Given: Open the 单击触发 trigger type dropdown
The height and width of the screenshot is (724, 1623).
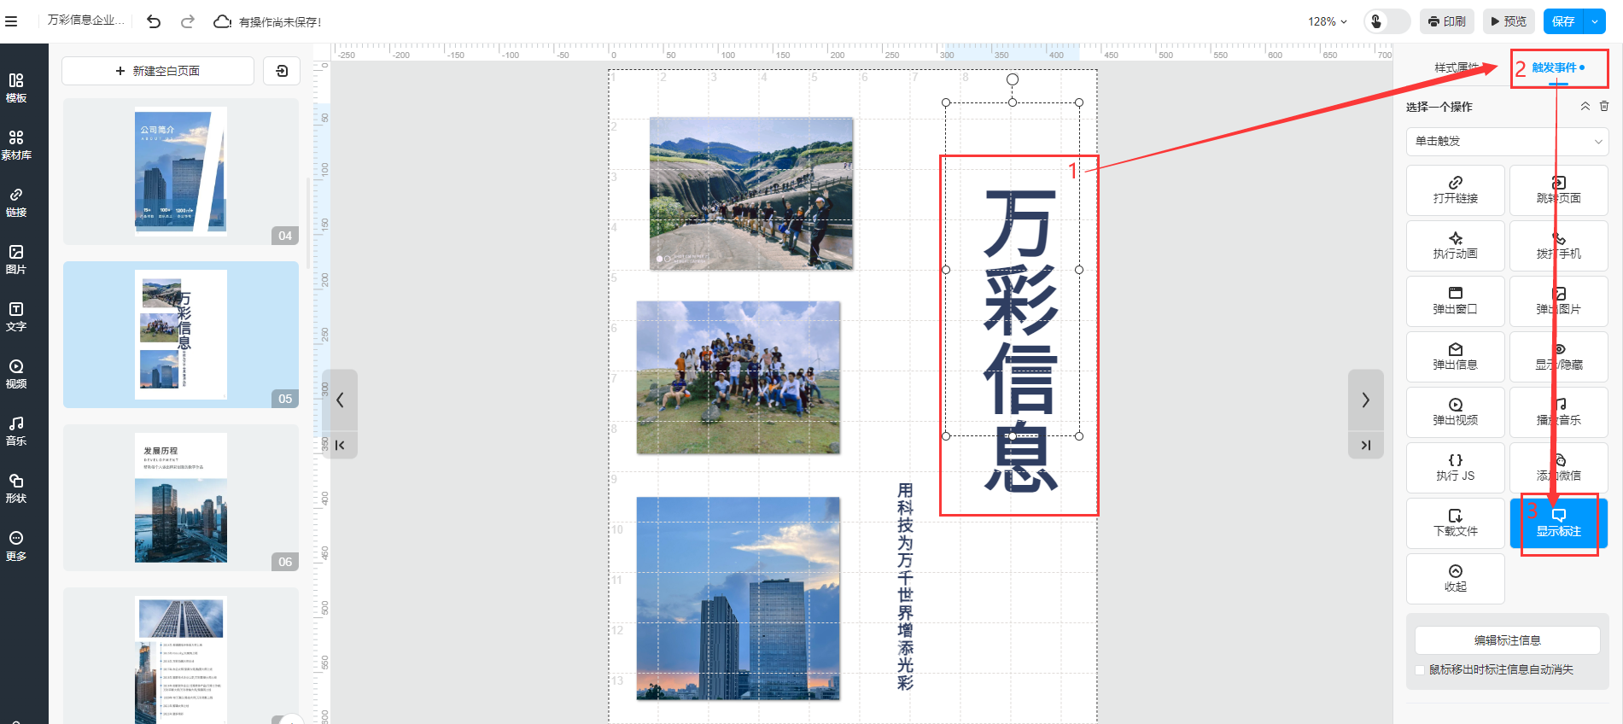Looking at the screenshot, I should point(1507,141).
